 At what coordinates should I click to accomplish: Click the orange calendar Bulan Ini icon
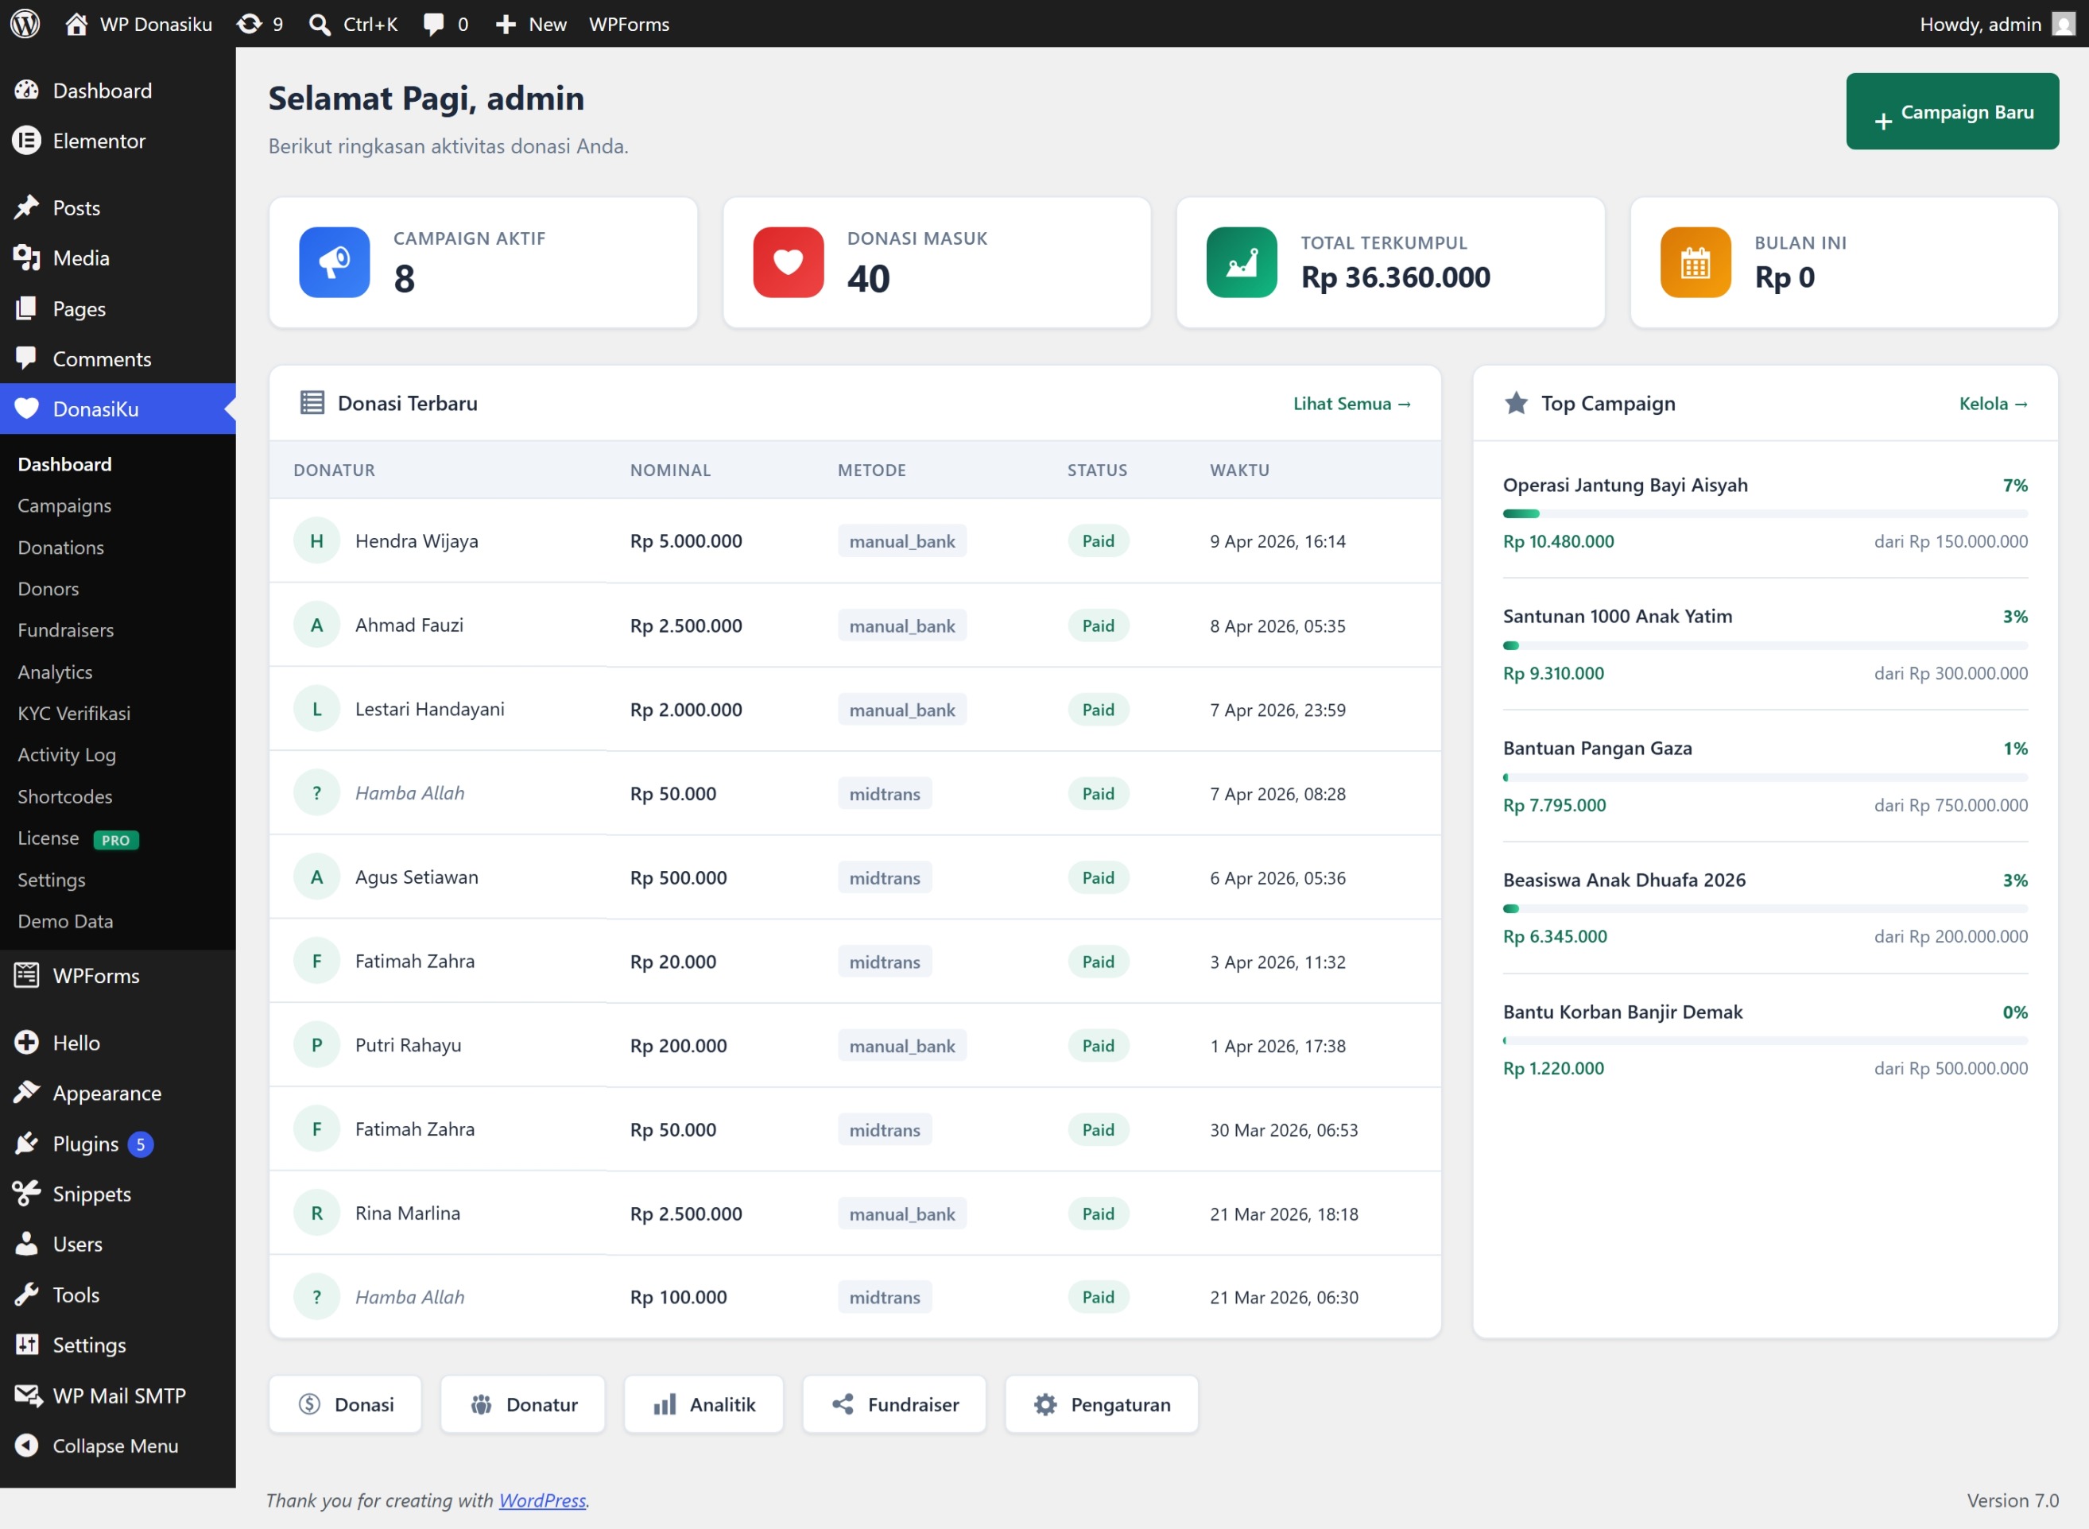point(1696,262)
